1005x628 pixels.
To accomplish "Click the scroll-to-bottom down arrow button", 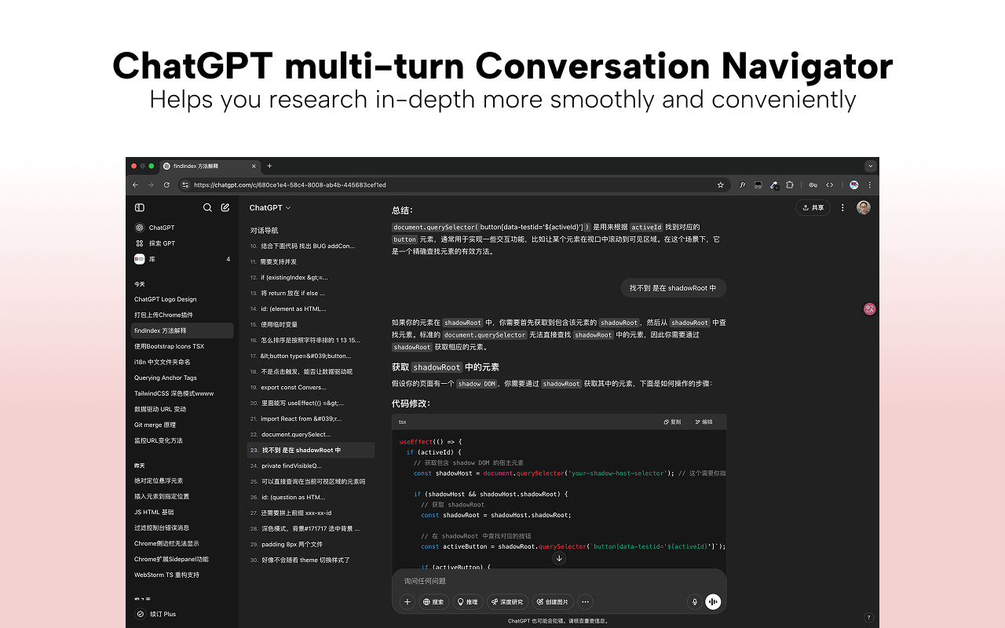I will pyautogui.click(x=559, y=558).
